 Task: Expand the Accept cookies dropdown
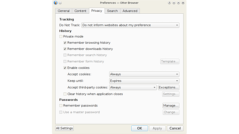point(144,74)
